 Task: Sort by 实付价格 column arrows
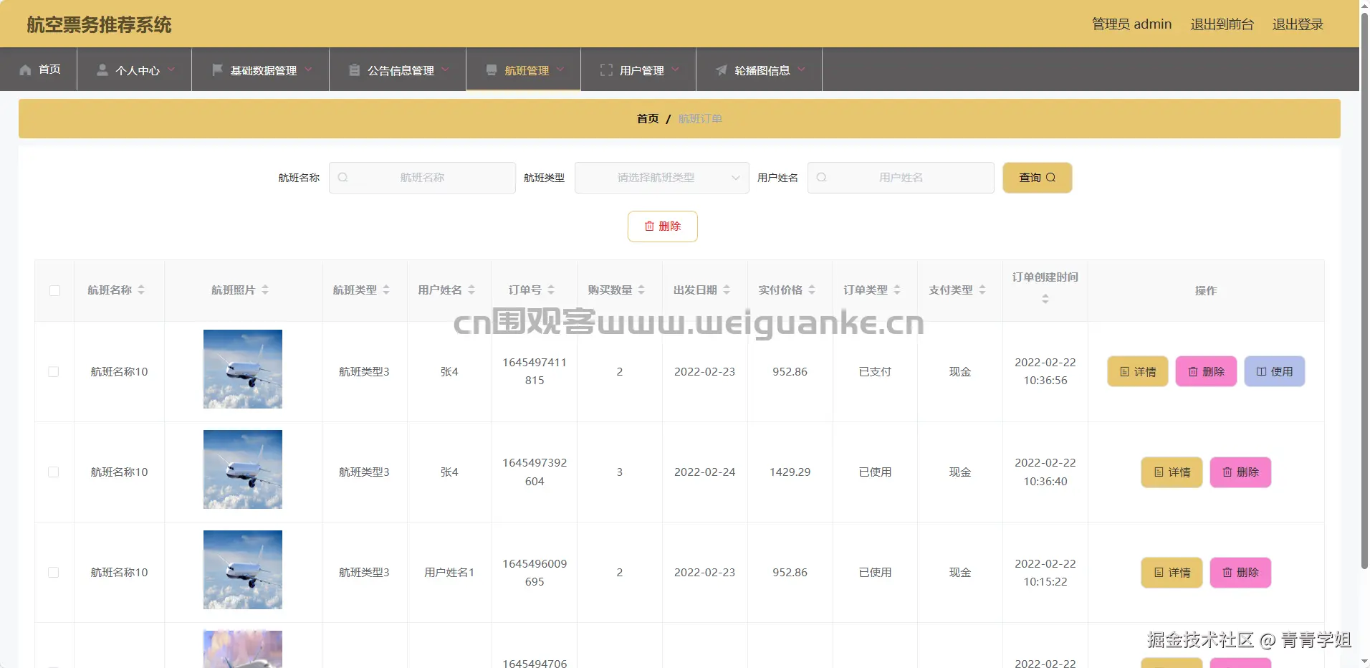[x=812, y=290]
